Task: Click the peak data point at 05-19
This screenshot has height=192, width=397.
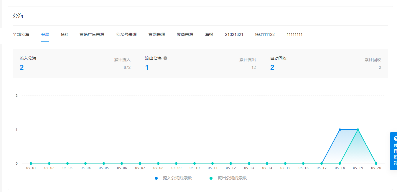Action: (358, 130)
